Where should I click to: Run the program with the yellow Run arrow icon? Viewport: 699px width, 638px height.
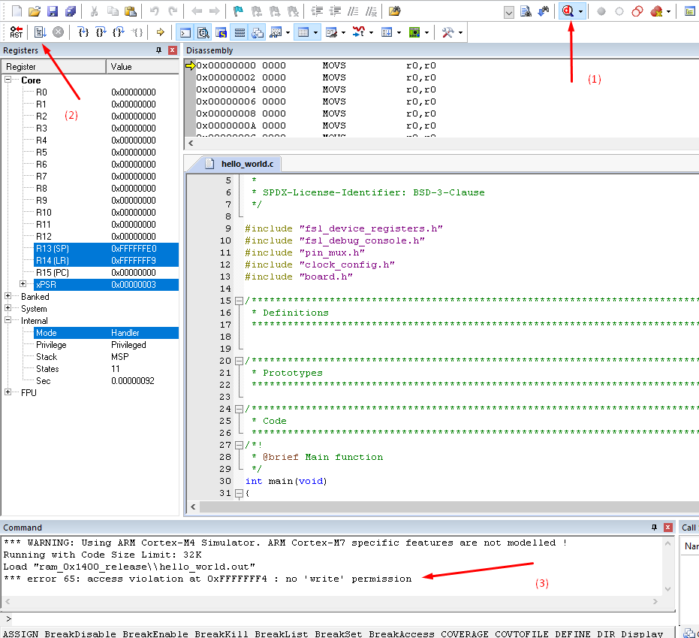click(x=159, y=32)
